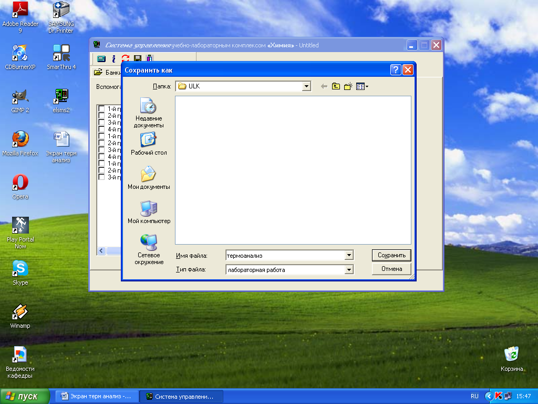
Task: Tick the bottommost '1-й' checkbox in list
Action: click(x=101, y=164)
